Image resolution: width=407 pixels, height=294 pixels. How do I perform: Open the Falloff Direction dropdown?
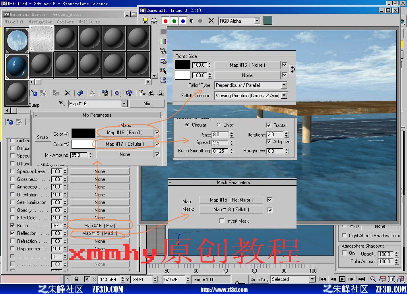click(284, 95)
